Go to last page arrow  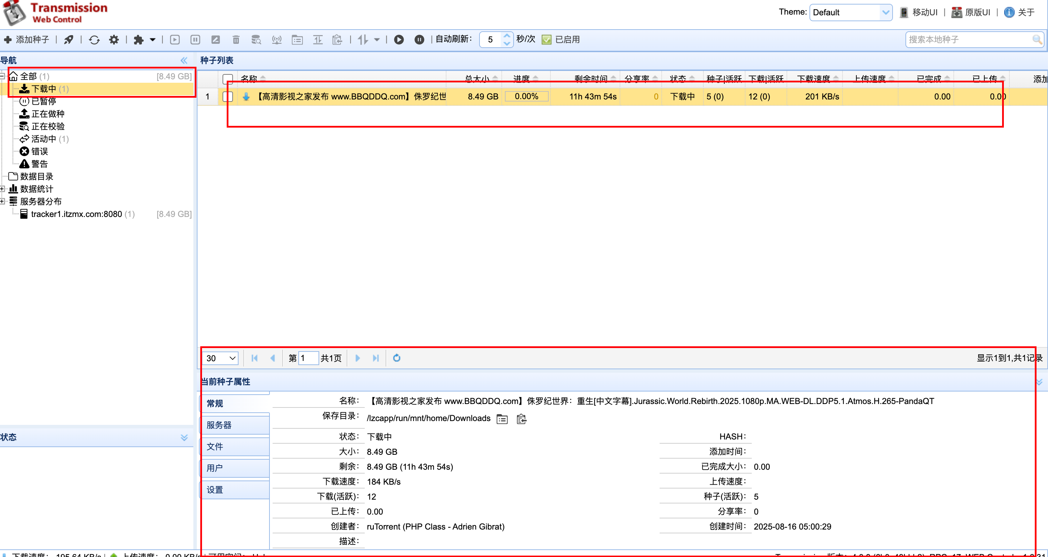[376, 358]
